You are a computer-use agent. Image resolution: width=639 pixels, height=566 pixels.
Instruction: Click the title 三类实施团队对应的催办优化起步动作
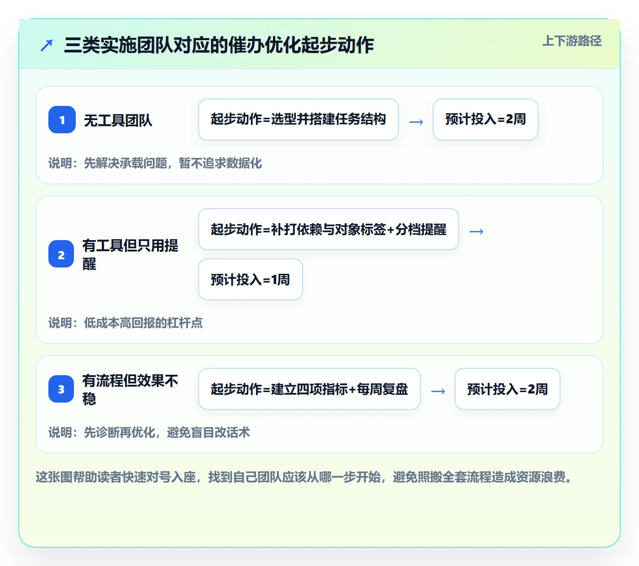219,45
